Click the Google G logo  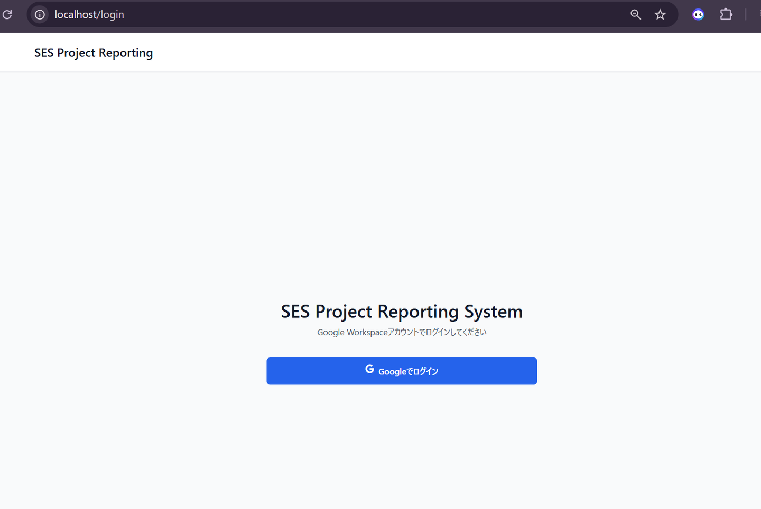[x=369, y=370]
